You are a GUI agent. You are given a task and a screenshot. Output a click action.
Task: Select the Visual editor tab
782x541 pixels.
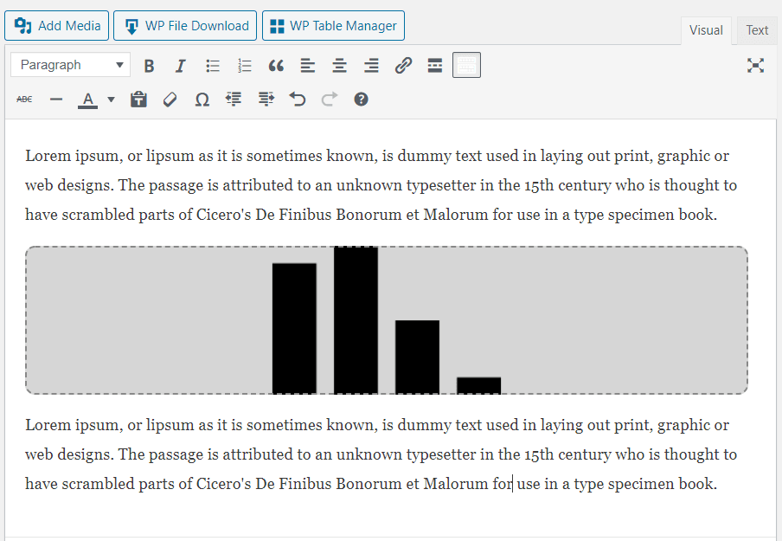[x=705, y=30]
